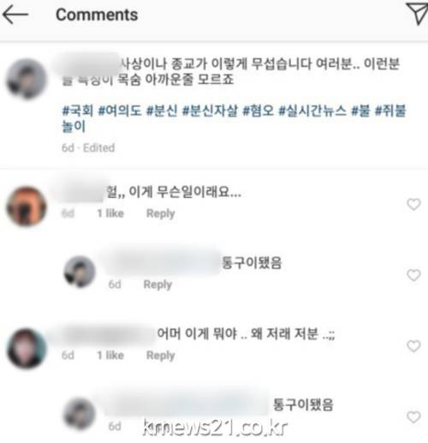Open the #국회 hashtag
The image size is (428, 443).
78,111
